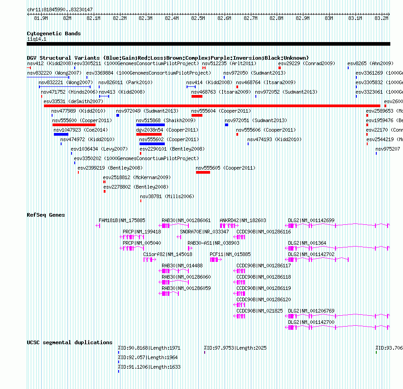Click the DLG2|NM_001364 gene label
403x389 pixels.
click(307, 243)
